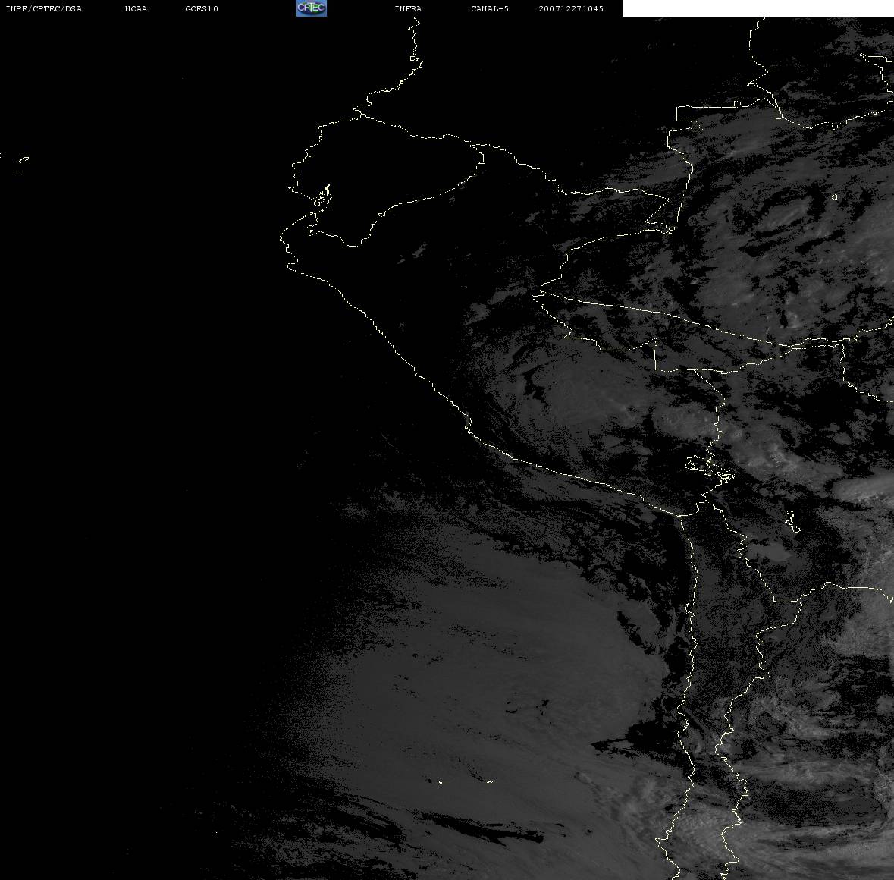Click the small island in the Gulf of Guayaquil

324,196
